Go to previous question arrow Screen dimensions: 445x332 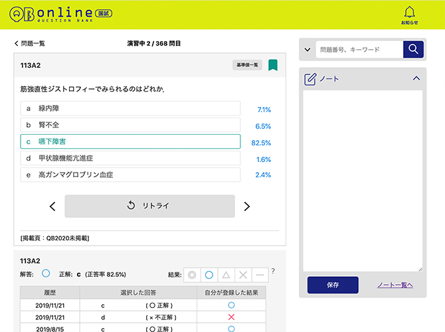[52, 207]
